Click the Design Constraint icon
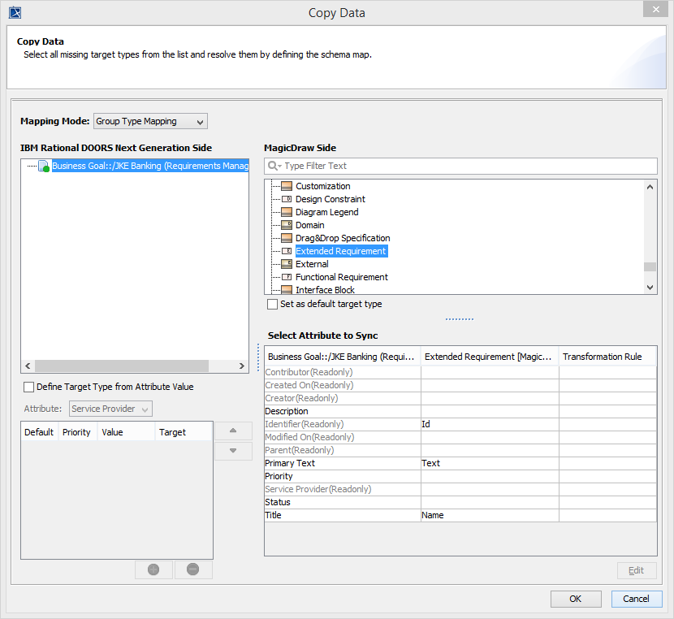The image size is (674, 619). 287,199
